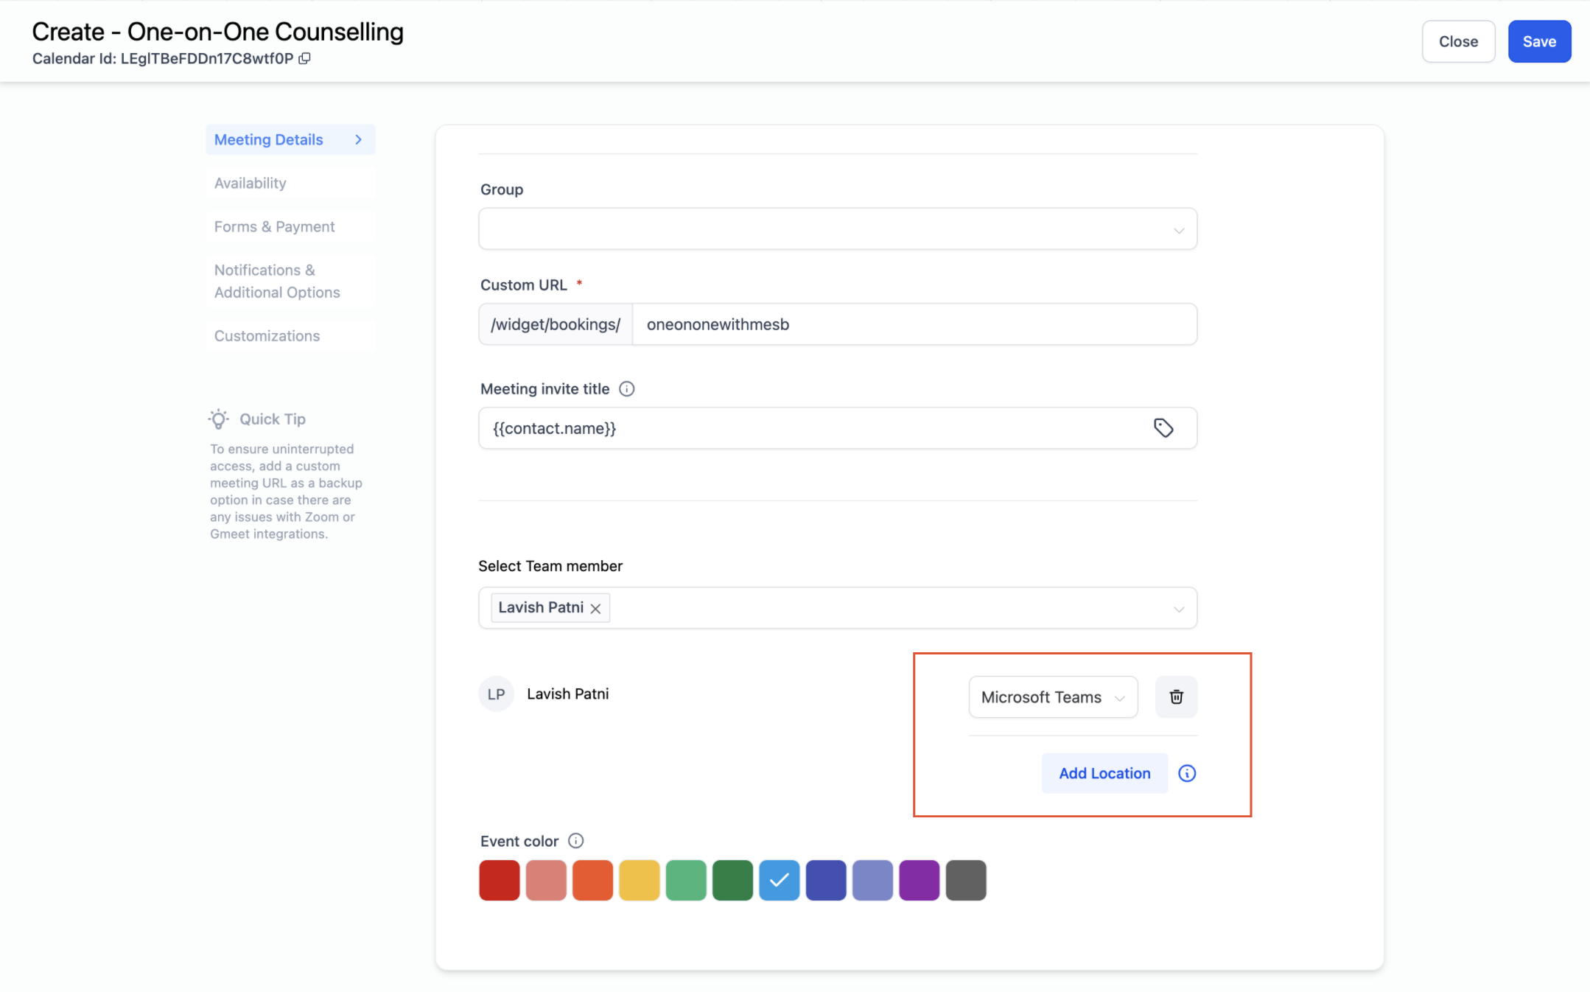Viewport: 1590px width, 992px height.
Task: Click the info icon beside Meeting invite title
Action: (x=626, y=389)
